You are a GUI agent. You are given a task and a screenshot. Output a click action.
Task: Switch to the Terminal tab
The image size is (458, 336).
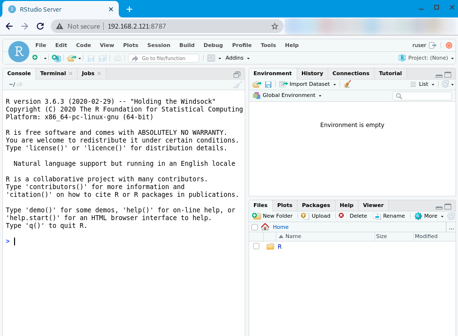(52, 73)
